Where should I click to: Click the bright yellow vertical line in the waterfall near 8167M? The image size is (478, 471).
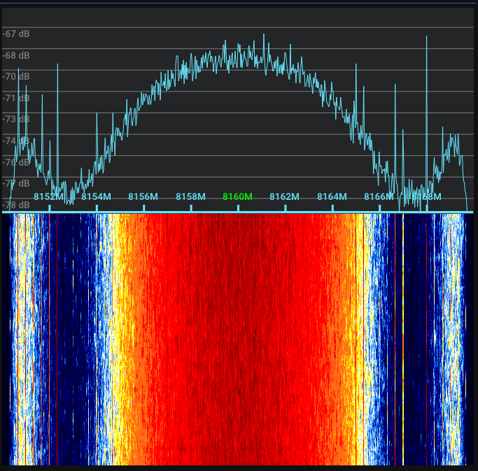(403, 340)
